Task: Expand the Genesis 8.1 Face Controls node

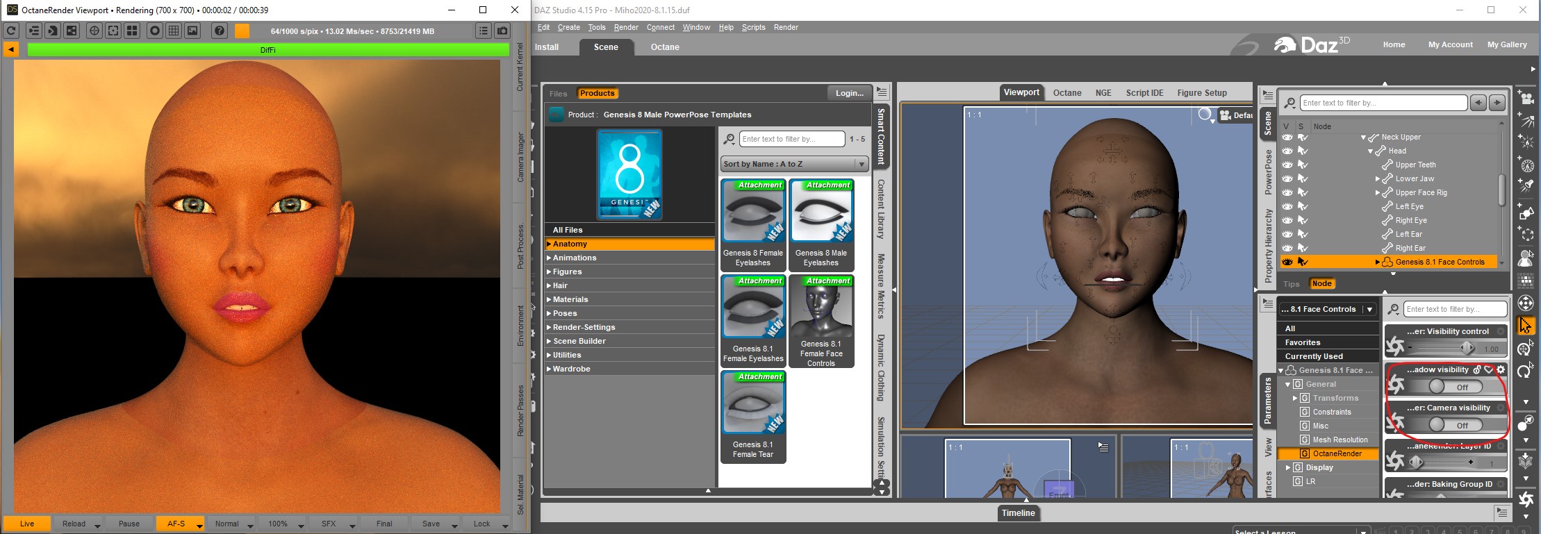Action: pos(1377,262)
